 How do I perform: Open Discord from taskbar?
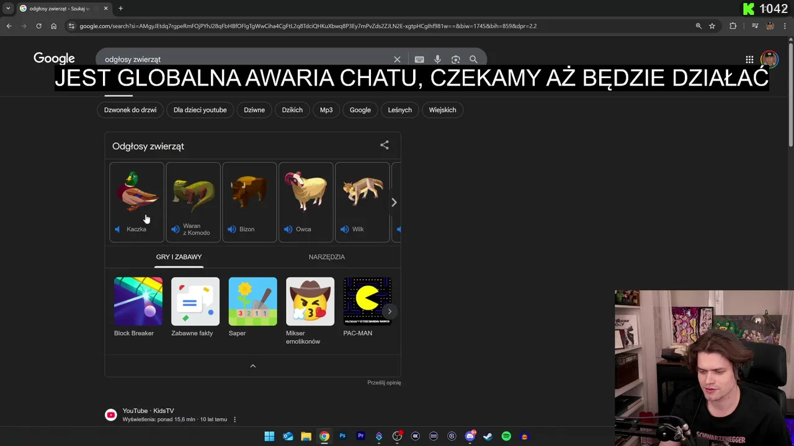[470, 436]
